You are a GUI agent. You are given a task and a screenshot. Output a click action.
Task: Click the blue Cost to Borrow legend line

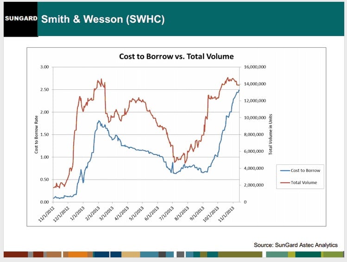[285, 171]
